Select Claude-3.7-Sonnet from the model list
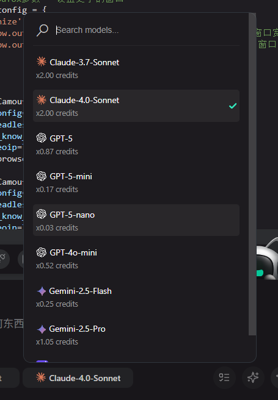Viewport: 278px width, 400px height. click(136, 68)
